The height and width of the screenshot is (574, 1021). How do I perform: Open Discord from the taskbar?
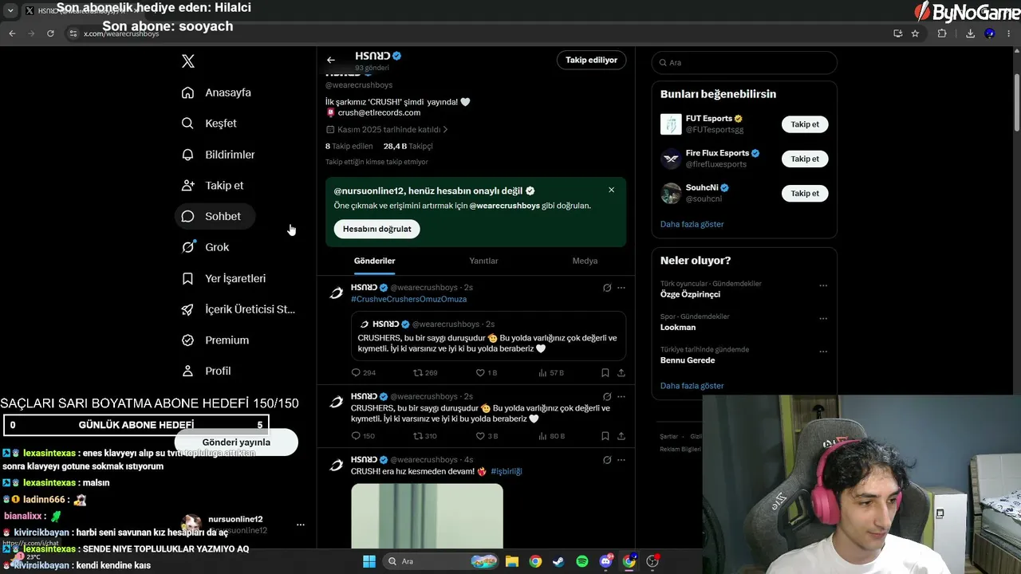(605, 561)
